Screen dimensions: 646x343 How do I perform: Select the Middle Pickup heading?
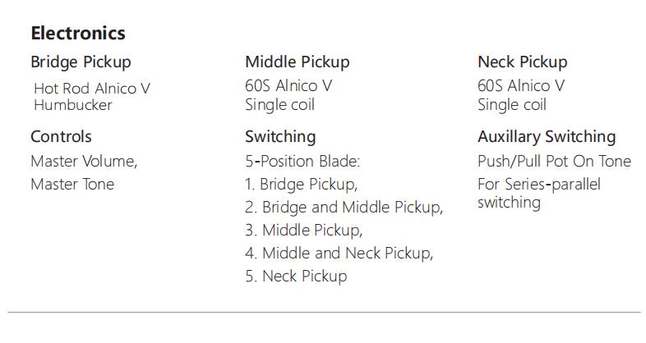click(x=297, y=62)
